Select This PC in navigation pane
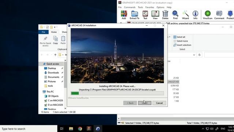This screenshot has width=234, height=132. click(x=50, y=92)
